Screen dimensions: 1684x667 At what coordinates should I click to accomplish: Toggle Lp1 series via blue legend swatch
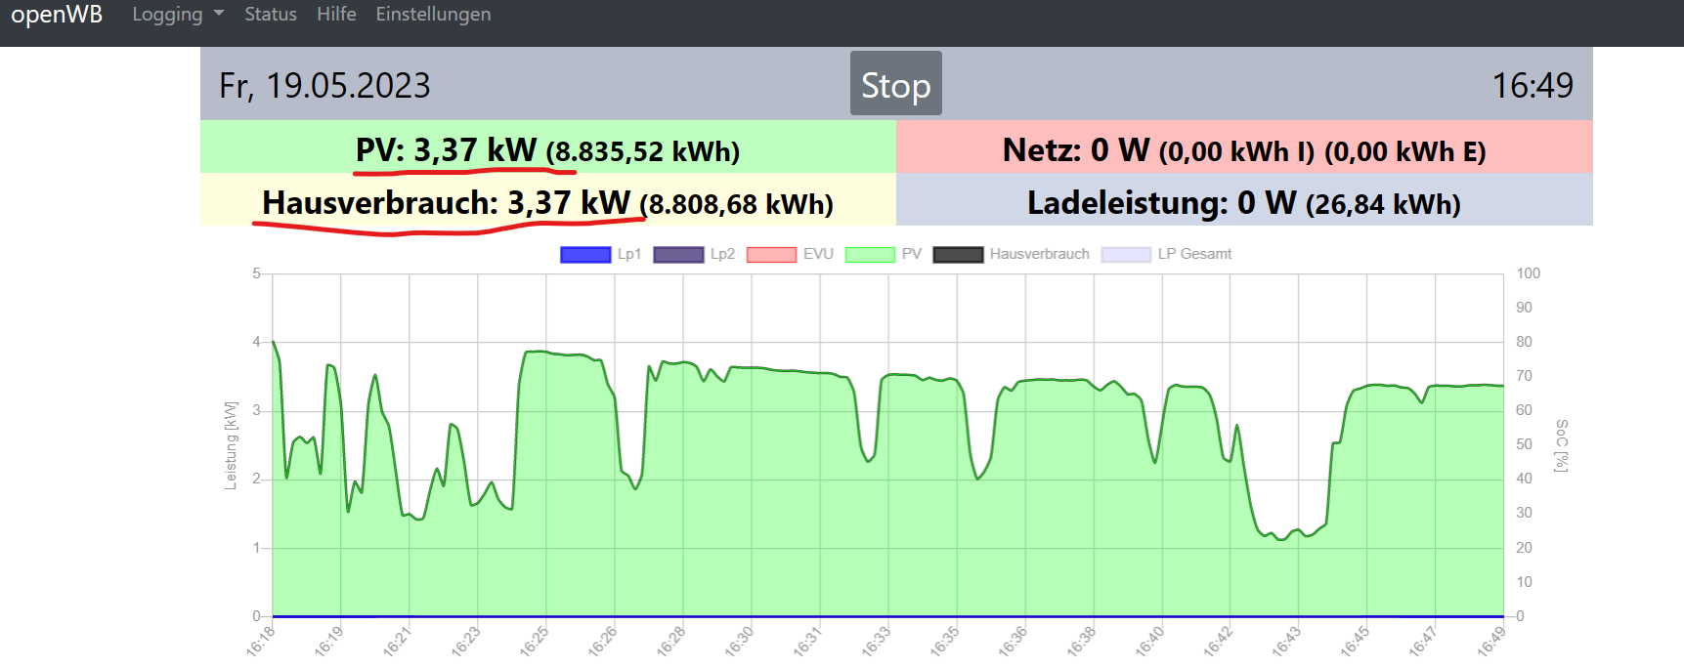click(x=584, y=255)
